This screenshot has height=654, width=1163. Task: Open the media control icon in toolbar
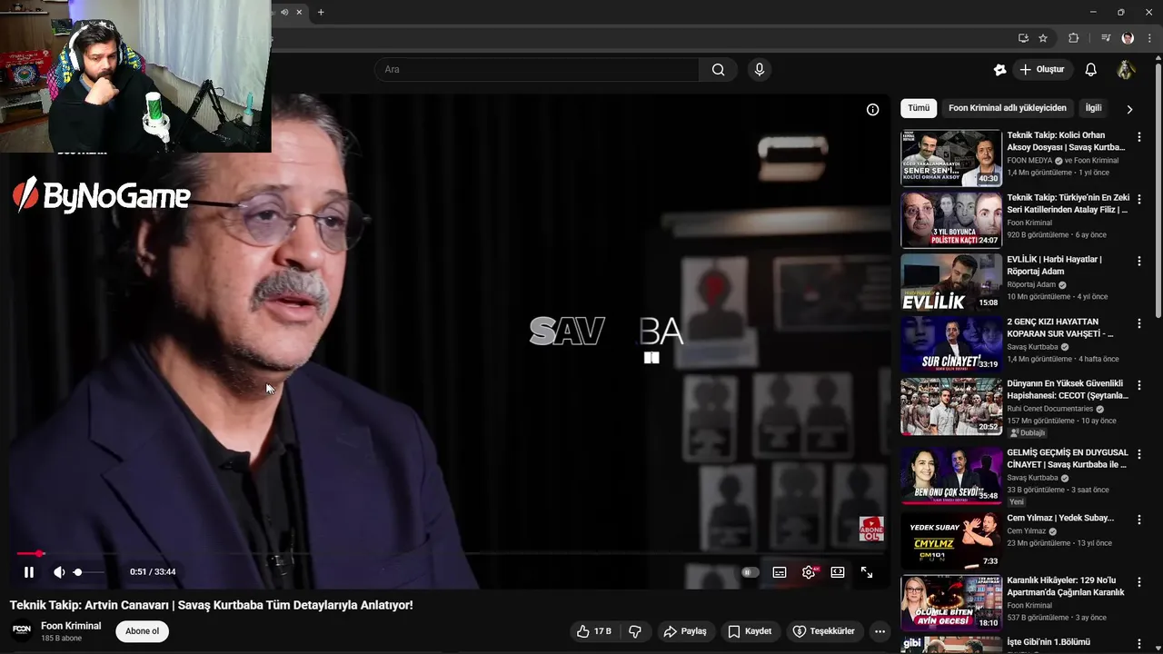point(1106,38)
